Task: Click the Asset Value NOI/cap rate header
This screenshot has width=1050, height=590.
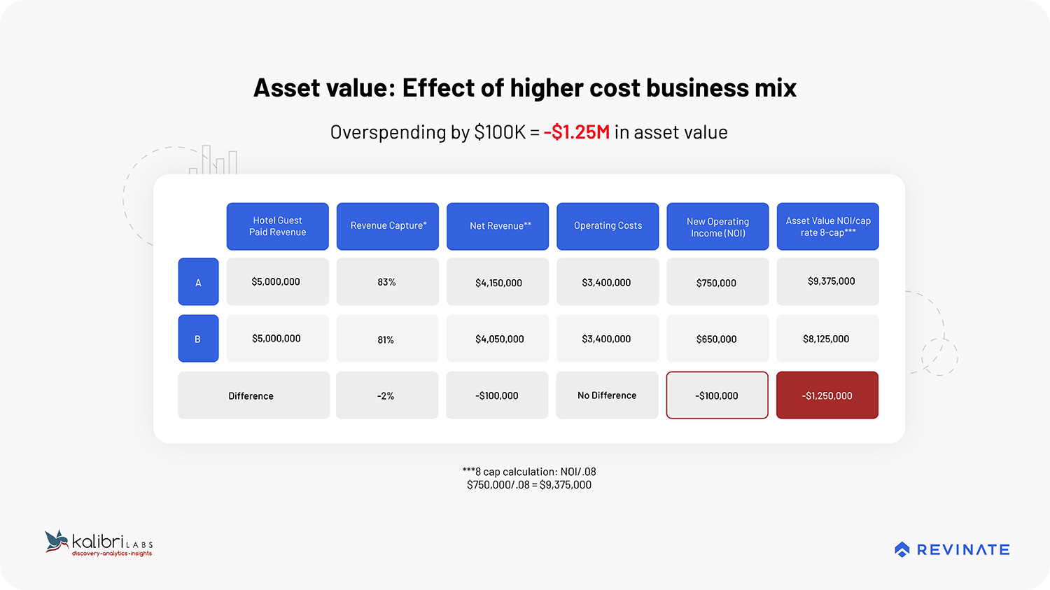Action: pyautogui.click(x=827, y=226)
